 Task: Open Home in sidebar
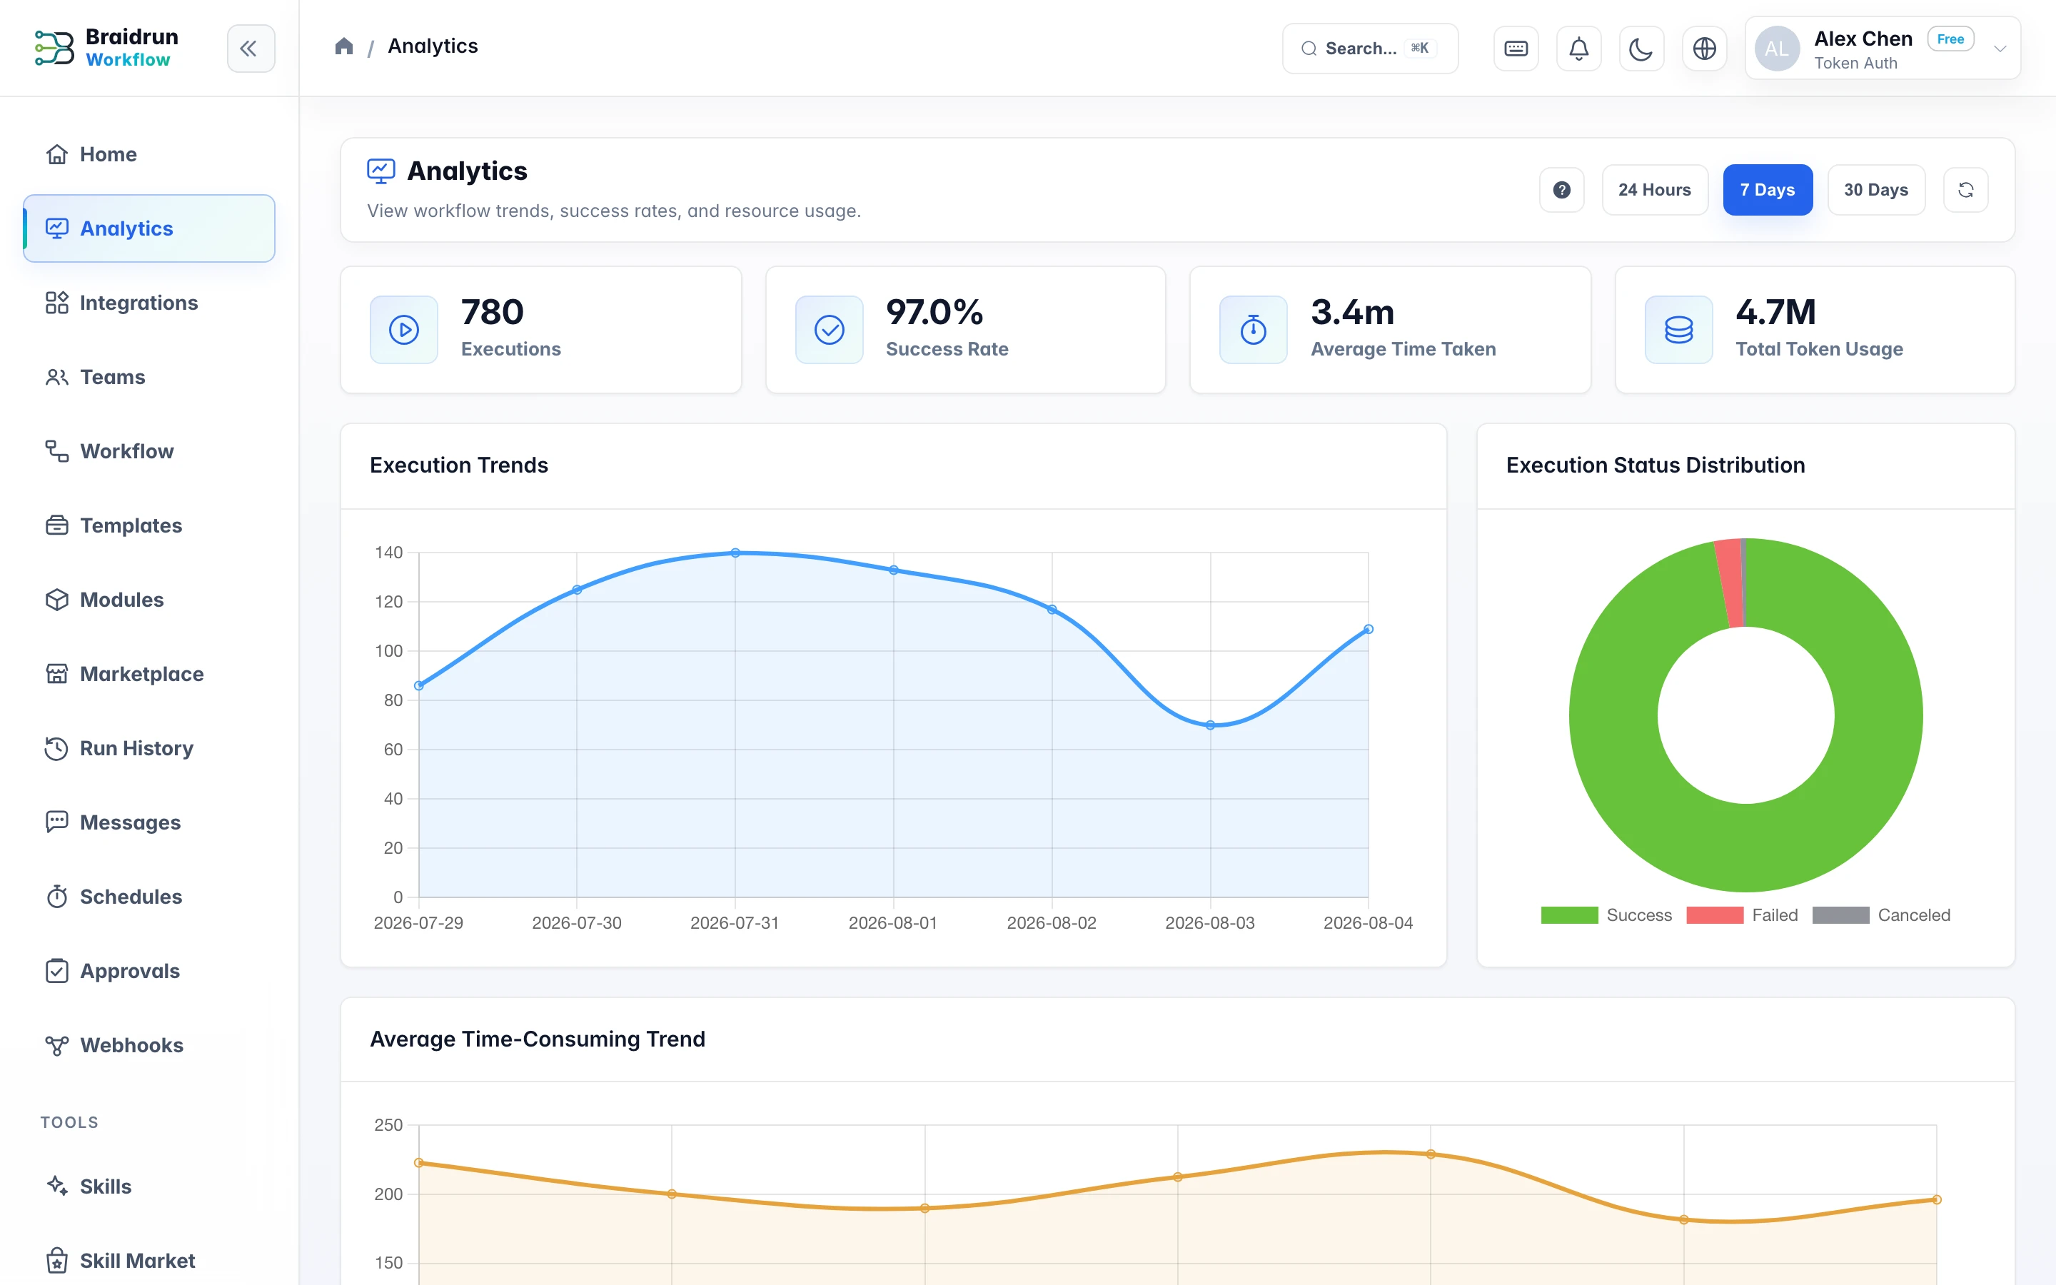[148, 153]
